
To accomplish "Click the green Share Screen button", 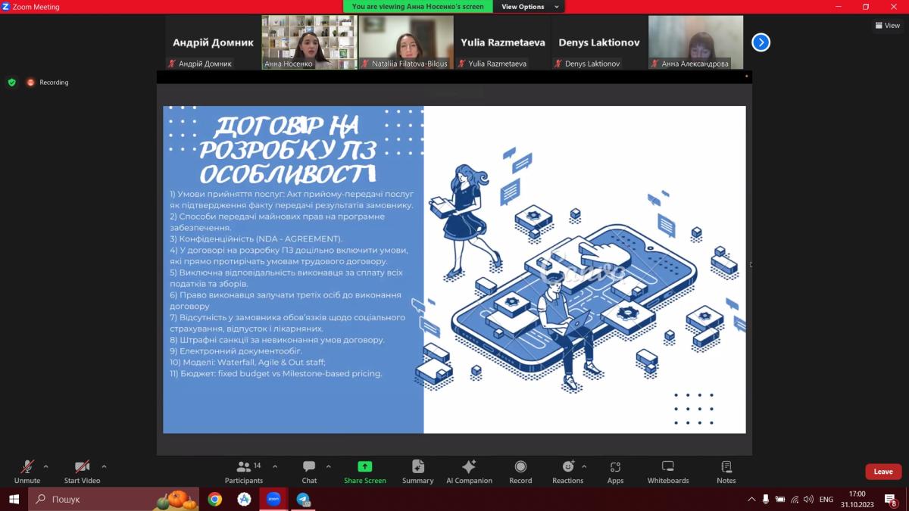I will [x=365, y=471].
